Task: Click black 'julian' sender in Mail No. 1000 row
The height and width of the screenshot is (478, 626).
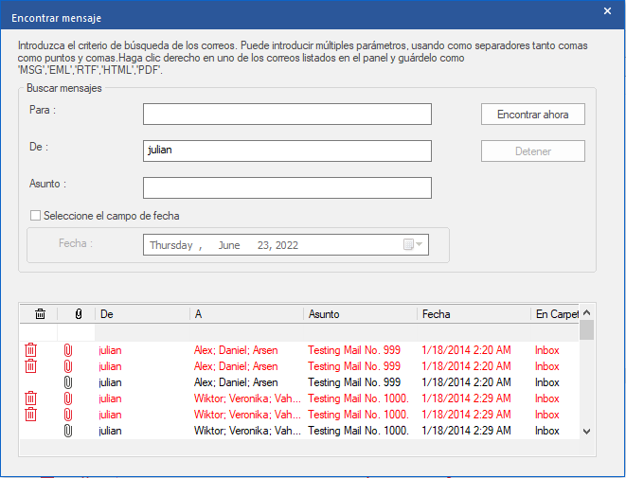Action: click(x=110, y=431)
